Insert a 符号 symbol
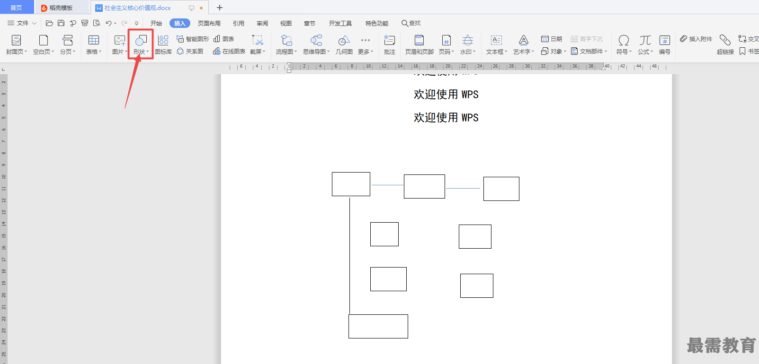This screenshot has width=759, height=364. 624,45
